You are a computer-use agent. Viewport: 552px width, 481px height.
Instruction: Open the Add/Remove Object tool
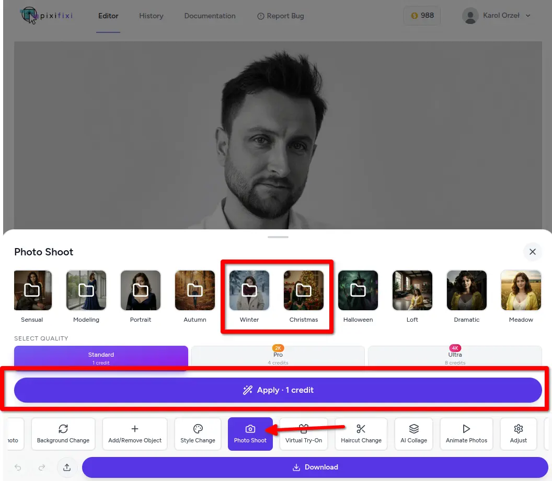pyautogui.click(x=135, y=434)
